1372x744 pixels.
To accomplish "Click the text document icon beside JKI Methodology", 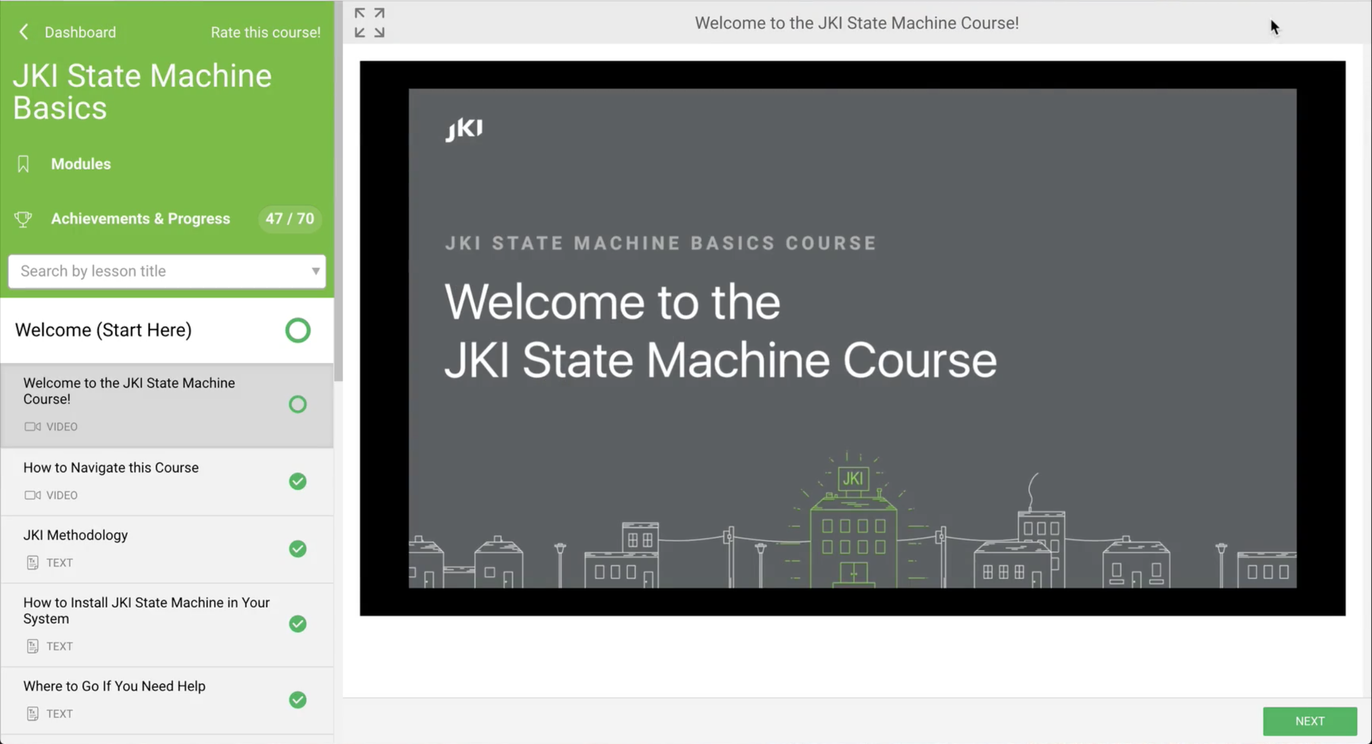I will (32, 562).
